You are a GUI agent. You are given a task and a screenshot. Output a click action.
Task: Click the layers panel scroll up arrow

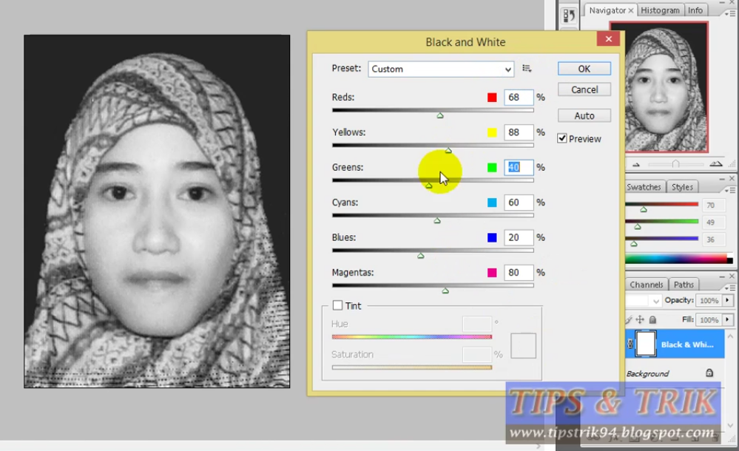(x=731, y=336)
